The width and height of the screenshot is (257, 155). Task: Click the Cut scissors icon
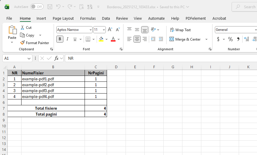coord(22,27)
